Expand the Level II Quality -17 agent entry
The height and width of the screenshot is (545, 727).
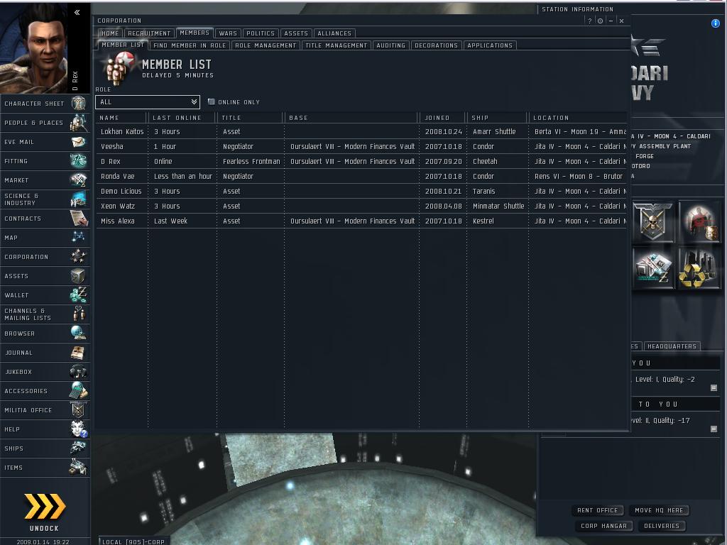click(714, 429)
